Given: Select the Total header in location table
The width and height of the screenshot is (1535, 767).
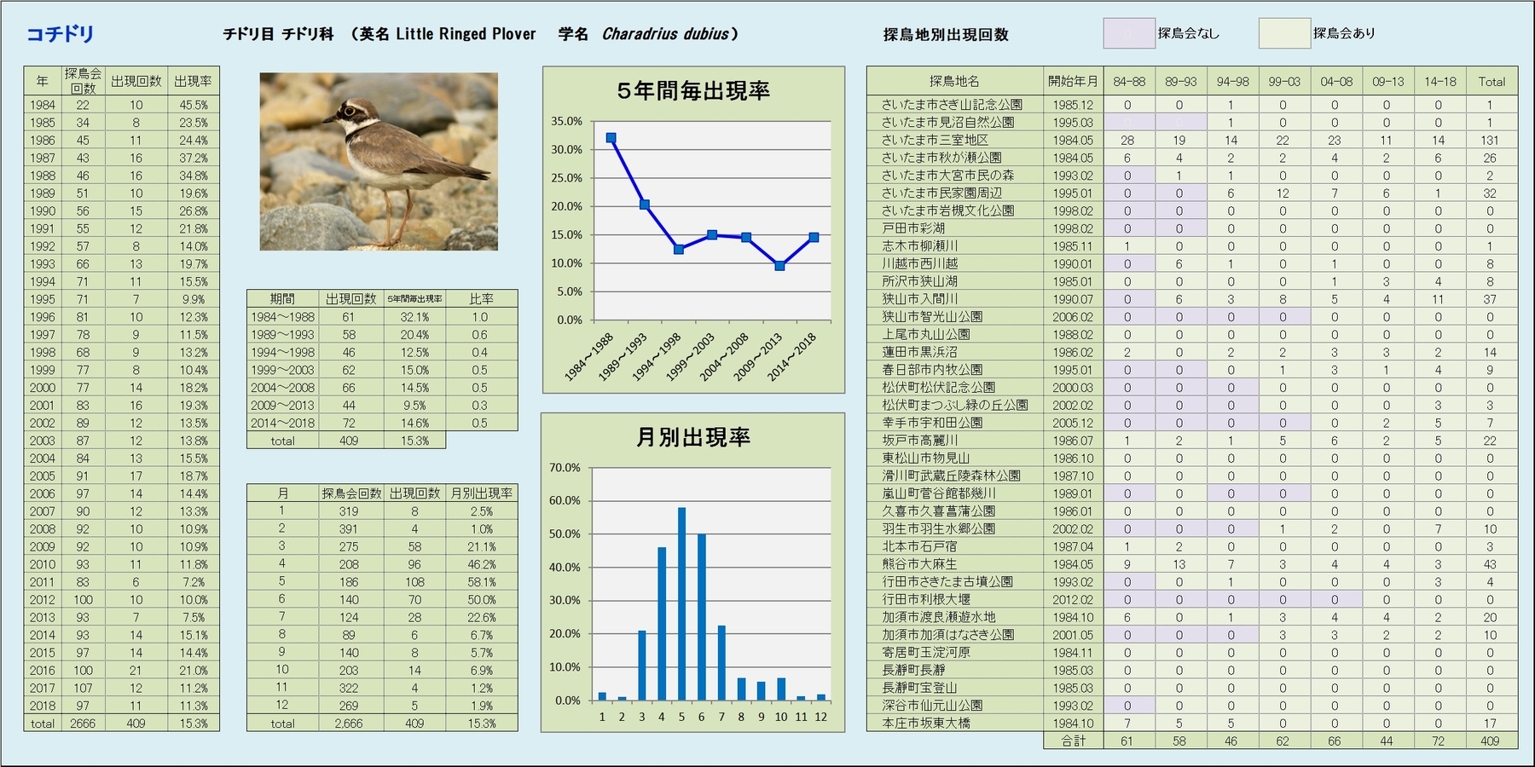Looking at the screenshot, I should [x=1491, y=82].
